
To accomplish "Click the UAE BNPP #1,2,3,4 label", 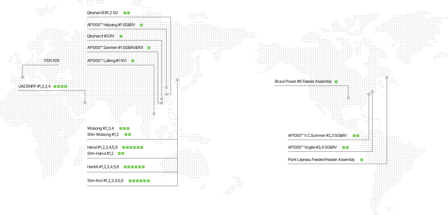I will [x=34, y=86].
